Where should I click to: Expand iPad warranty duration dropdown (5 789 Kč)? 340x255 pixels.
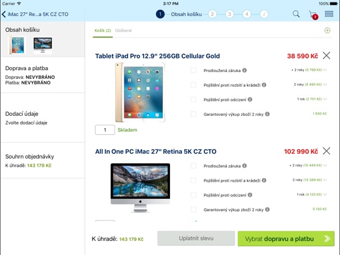[x=309, y=70]
